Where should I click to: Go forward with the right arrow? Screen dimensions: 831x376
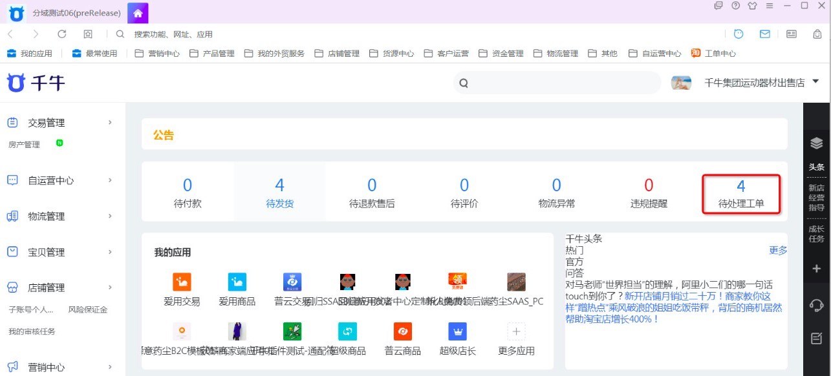click(x=36, y=34)
